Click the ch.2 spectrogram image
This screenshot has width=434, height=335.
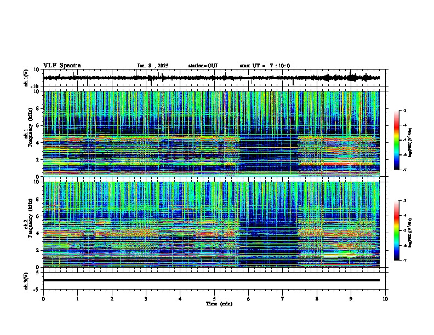coord(212,224)
